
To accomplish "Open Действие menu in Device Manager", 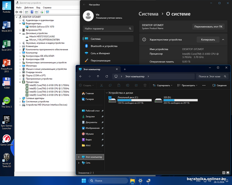I will [29, 8].
